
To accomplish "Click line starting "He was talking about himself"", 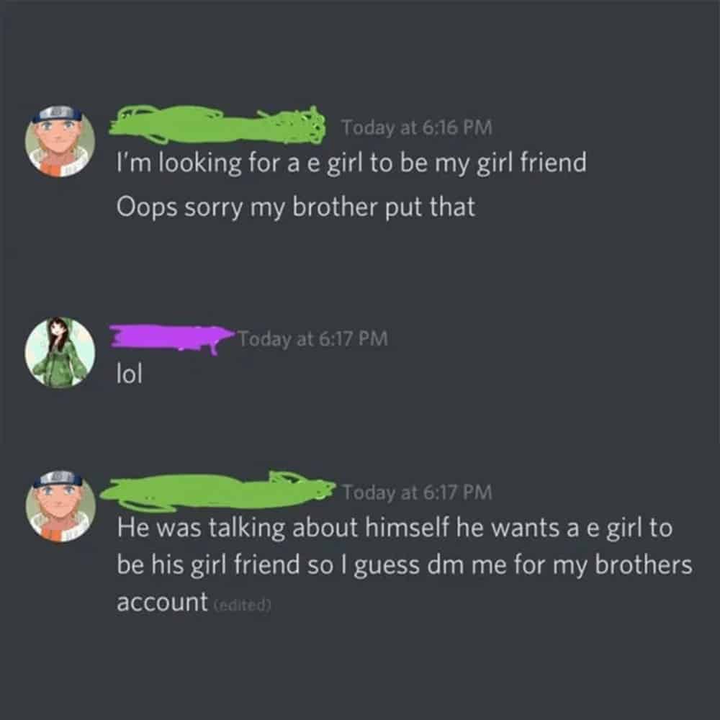I will tap(395, 528).
